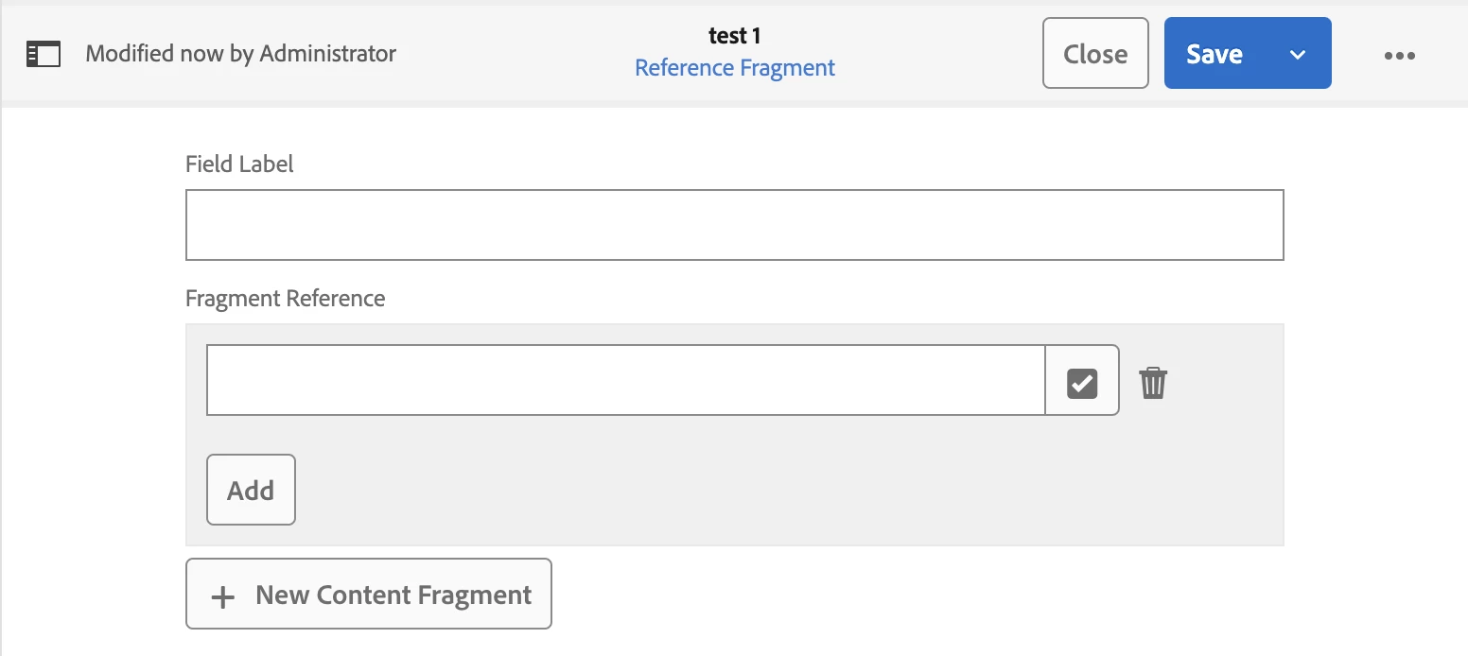Click the plus icon for new fragment
The width and height of the screenshot is (1468, 656).
(222, 596)
